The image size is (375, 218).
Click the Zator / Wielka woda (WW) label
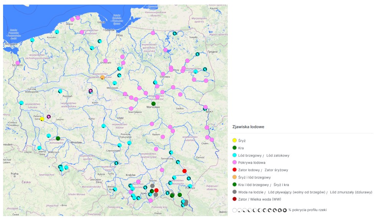259,199
